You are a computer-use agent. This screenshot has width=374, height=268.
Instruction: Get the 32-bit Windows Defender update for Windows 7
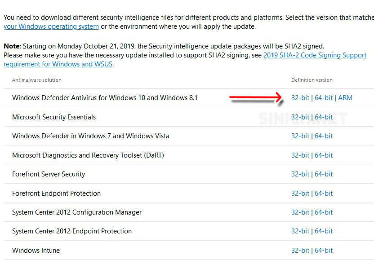pos(300,136)
